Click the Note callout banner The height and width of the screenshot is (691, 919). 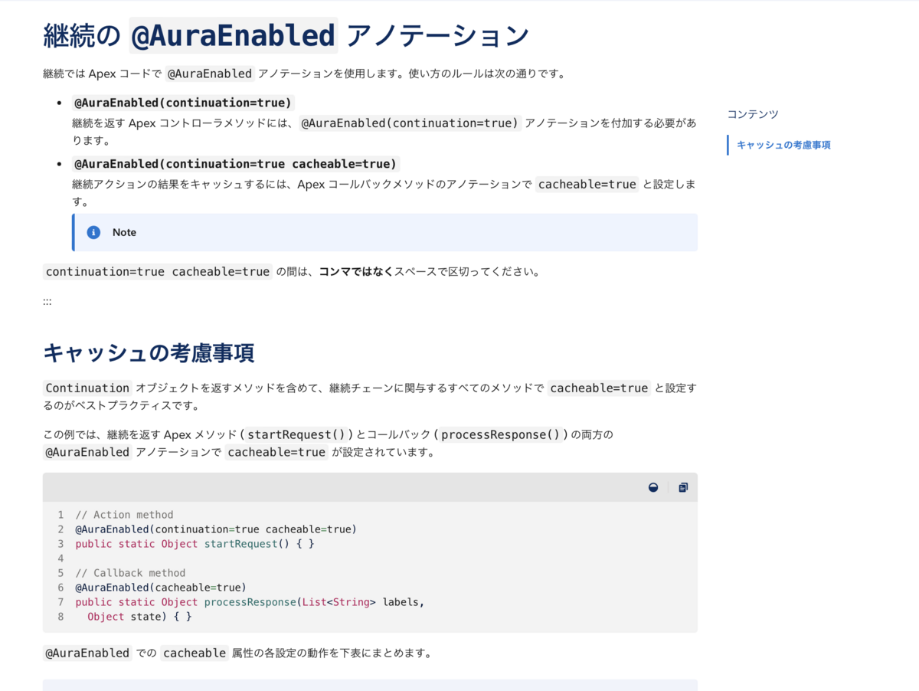[x=383, y=232]
